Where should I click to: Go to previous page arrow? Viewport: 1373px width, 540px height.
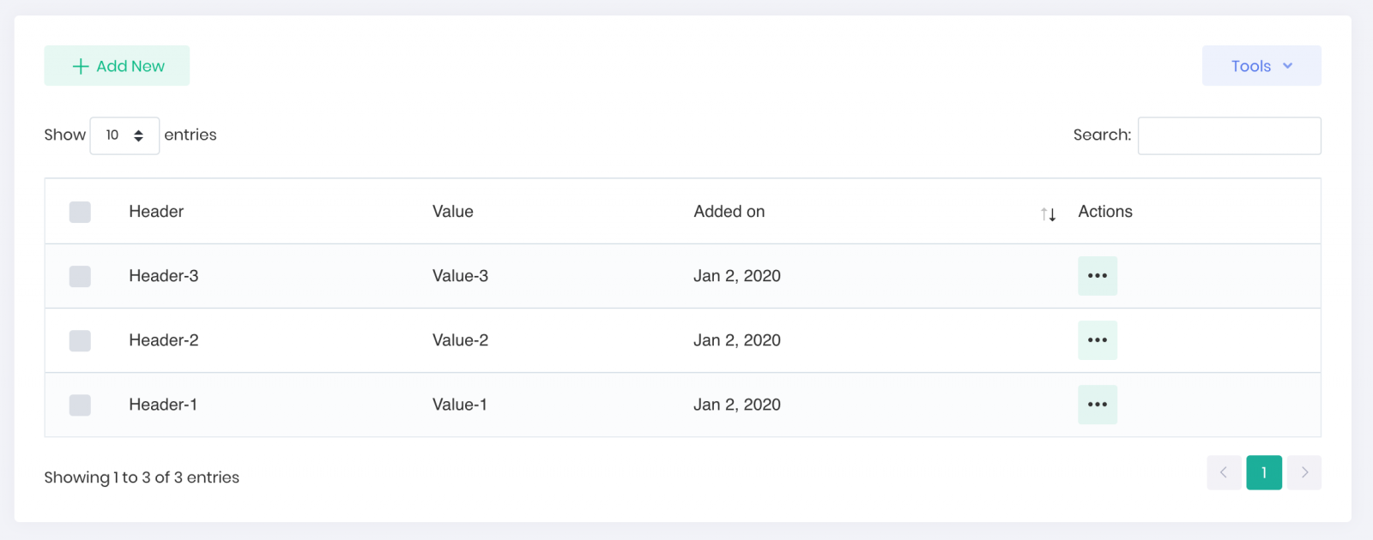click(1224, 472)
